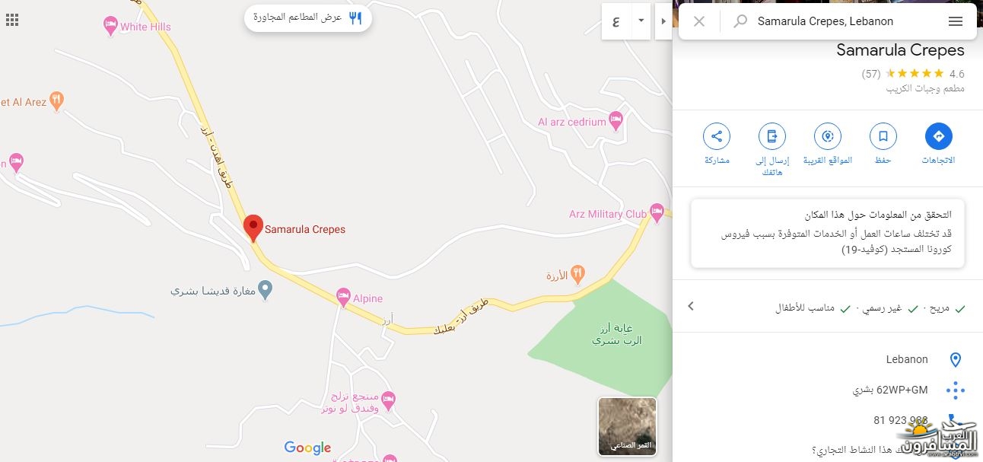Viewport: 983px width, 462px height.
Task: Open the Google apps grid icon
Action: tap(12, 20)
